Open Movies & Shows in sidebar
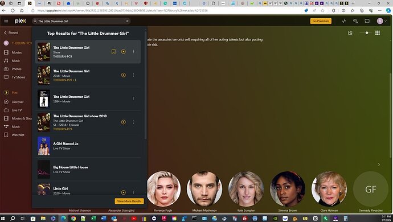 tap(18, 118)
